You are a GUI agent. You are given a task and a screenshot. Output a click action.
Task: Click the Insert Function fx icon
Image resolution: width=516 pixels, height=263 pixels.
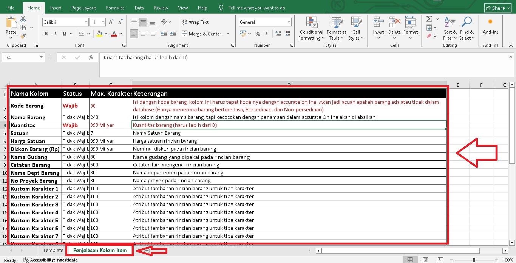pos(91,58)
